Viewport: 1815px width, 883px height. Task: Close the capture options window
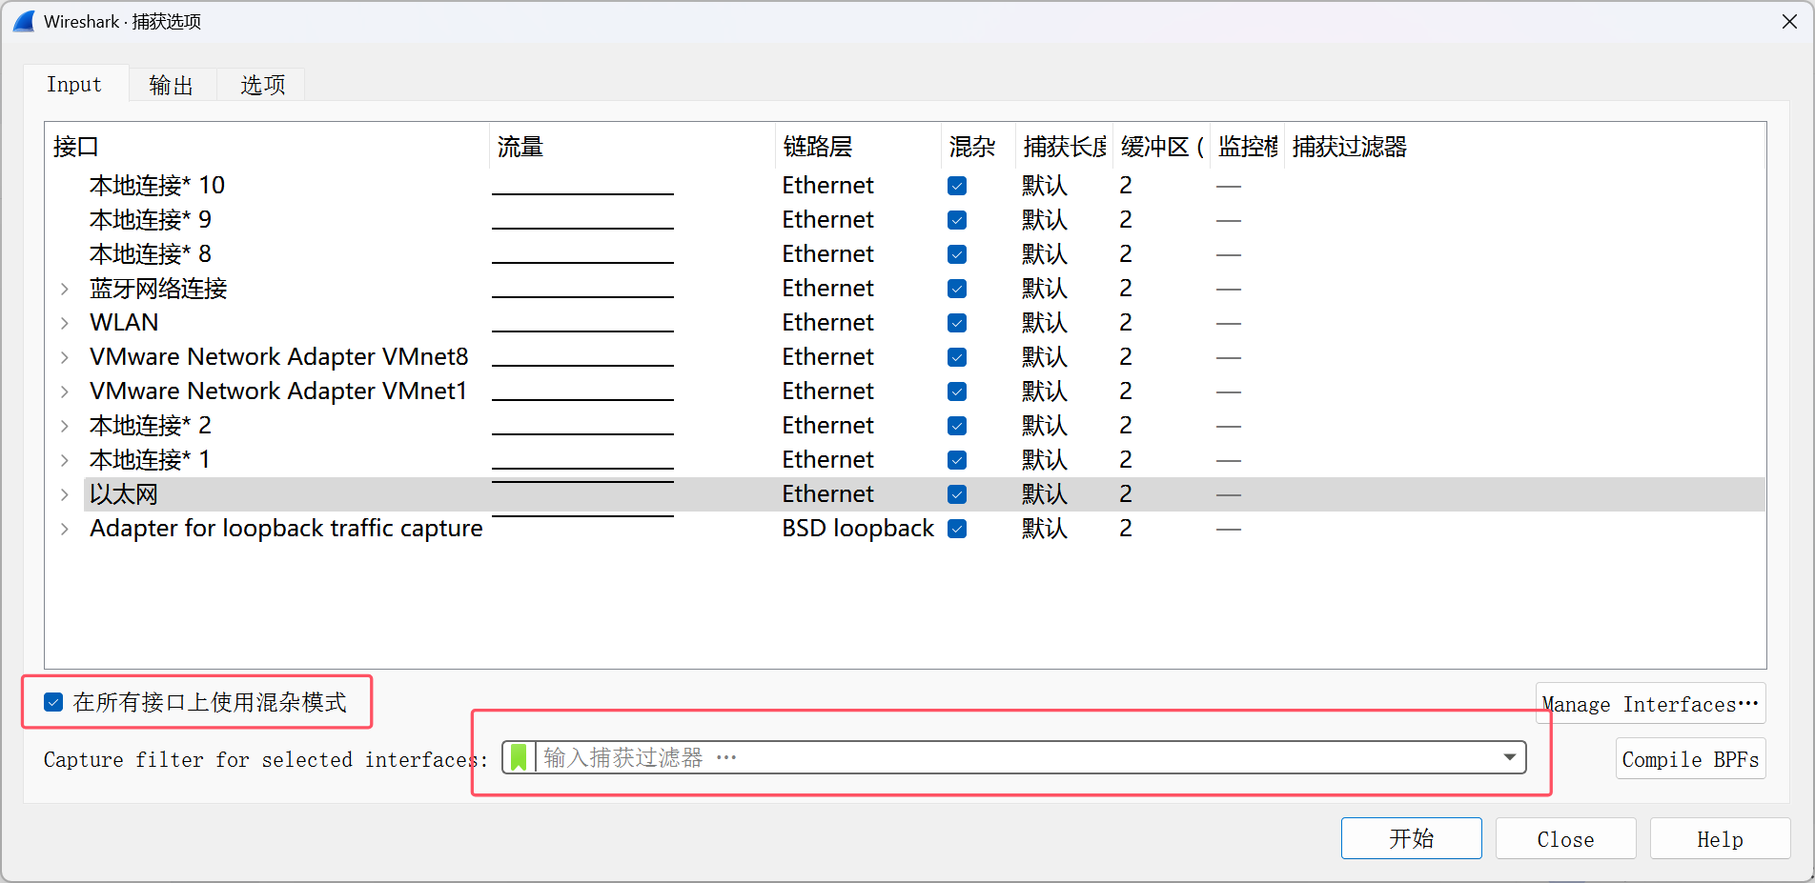[1789, 21]
